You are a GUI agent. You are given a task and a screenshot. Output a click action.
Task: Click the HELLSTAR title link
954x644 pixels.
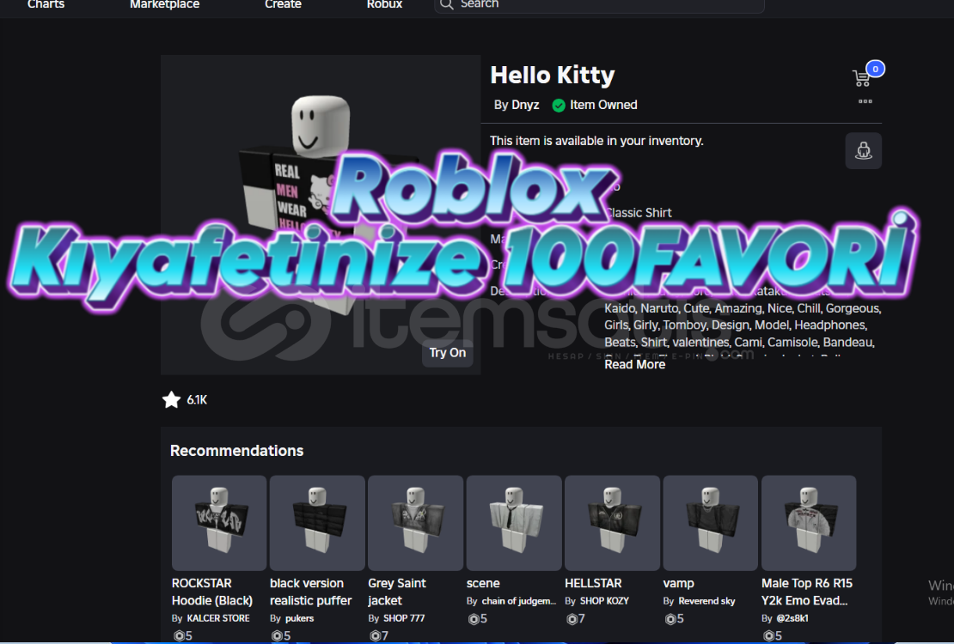(x=593, y=583)
